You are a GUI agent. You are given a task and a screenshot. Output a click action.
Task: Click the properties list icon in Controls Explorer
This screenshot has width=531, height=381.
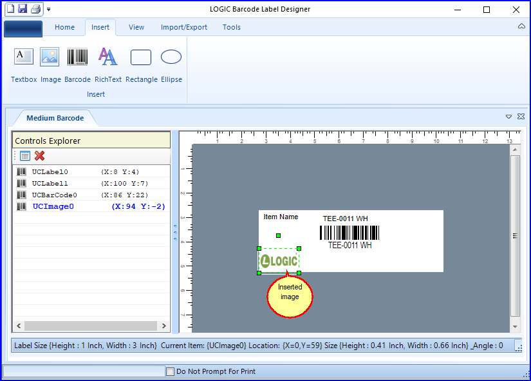(25, 156)
